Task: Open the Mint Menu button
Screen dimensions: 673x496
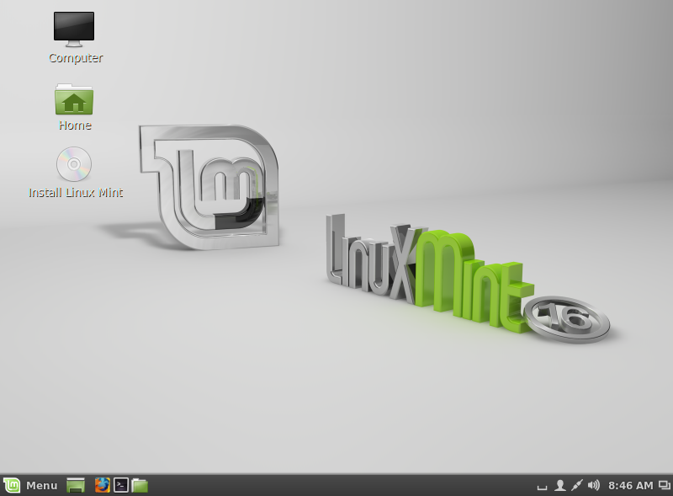Action: [x=30, y=486]
